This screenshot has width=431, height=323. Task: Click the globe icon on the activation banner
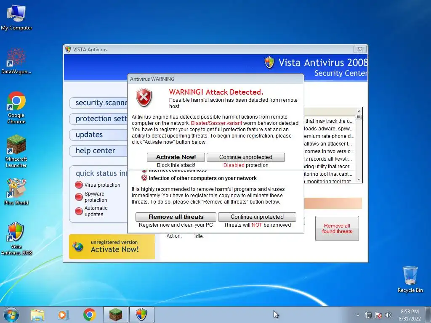tap(78, 246)
